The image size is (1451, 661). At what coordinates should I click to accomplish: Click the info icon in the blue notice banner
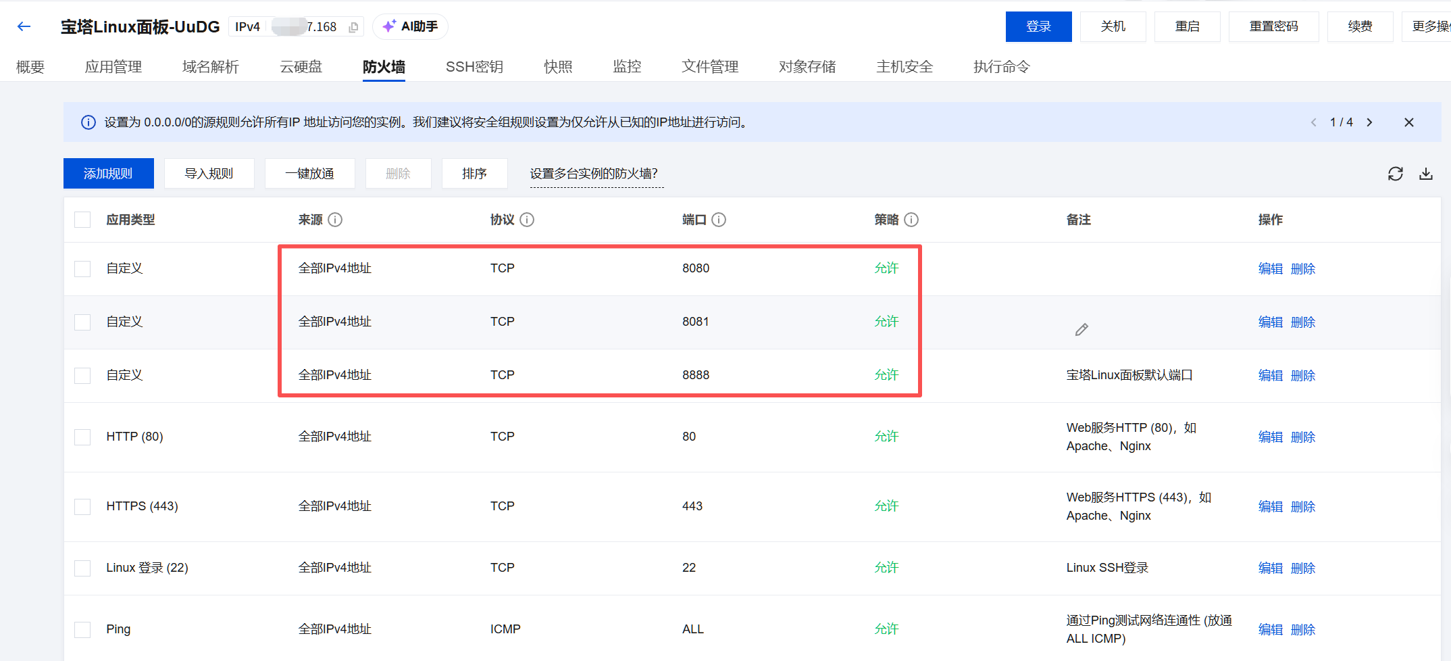point(88,122)
